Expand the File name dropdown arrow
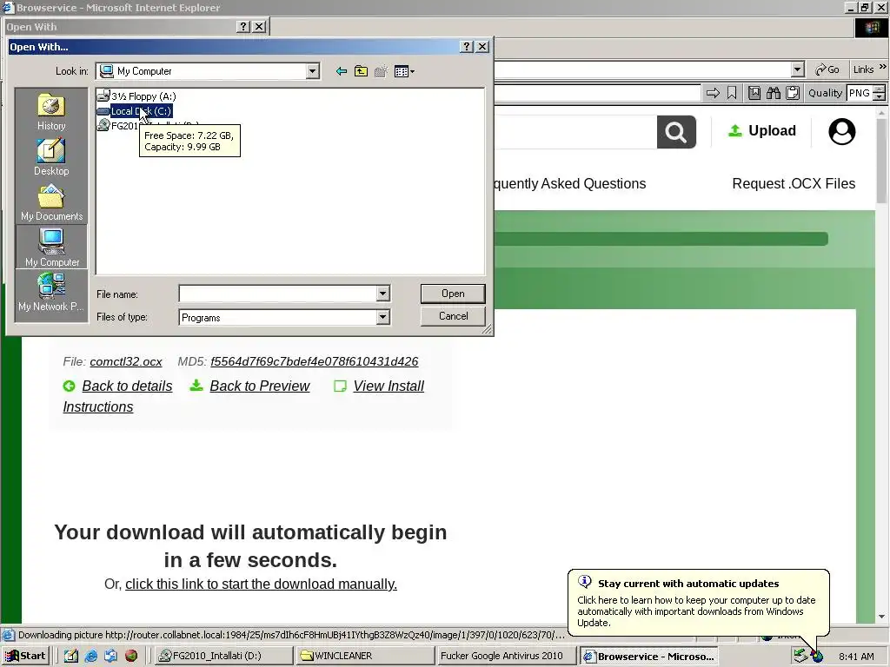Image resolution: width=890 pixels, height=667 pixels. (382, 294)
